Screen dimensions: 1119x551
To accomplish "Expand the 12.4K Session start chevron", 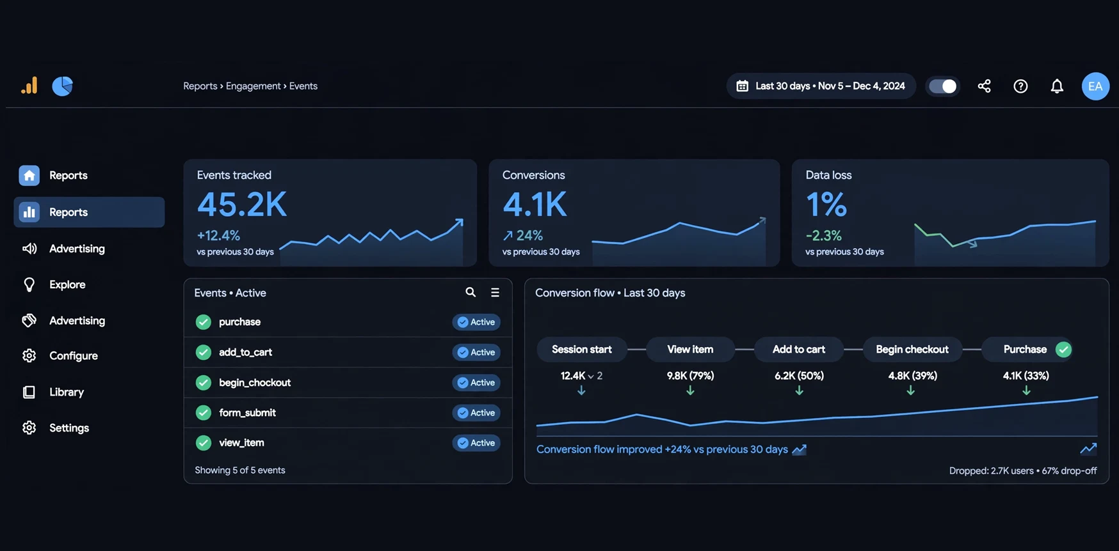I will point(591,376).
